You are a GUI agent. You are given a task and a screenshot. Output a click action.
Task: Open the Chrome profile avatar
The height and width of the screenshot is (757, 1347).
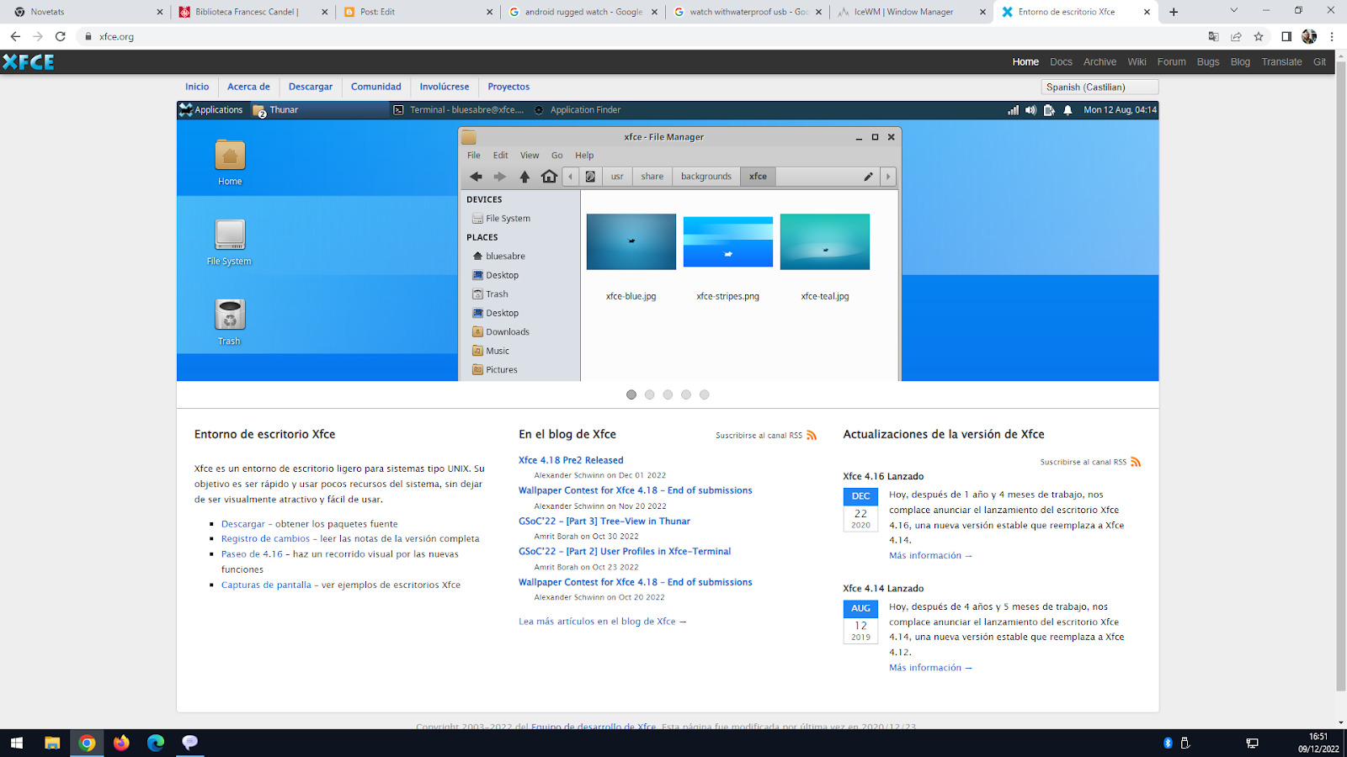(x=1309, y=36)
